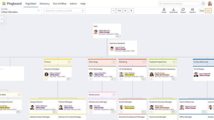Zoom in with the plus button
This screenshot has width=214, height=120.
coord(125,11)
